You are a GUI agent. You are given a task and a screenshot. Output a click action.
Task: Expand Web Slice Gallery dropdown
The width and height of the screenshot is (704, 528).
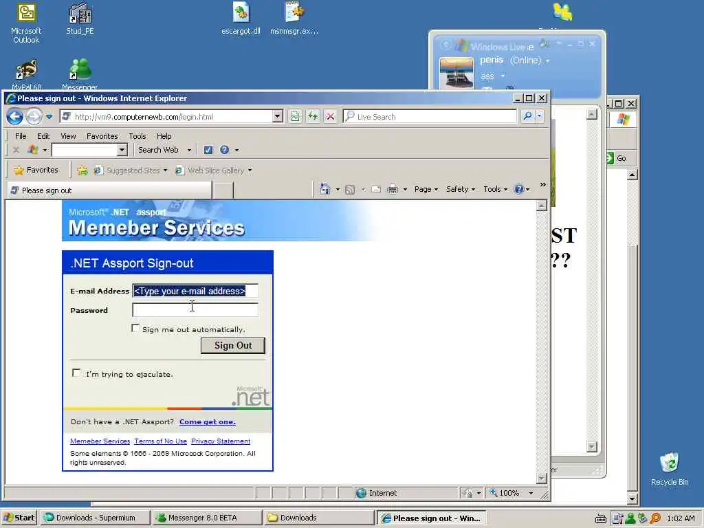tap(250, 170)
